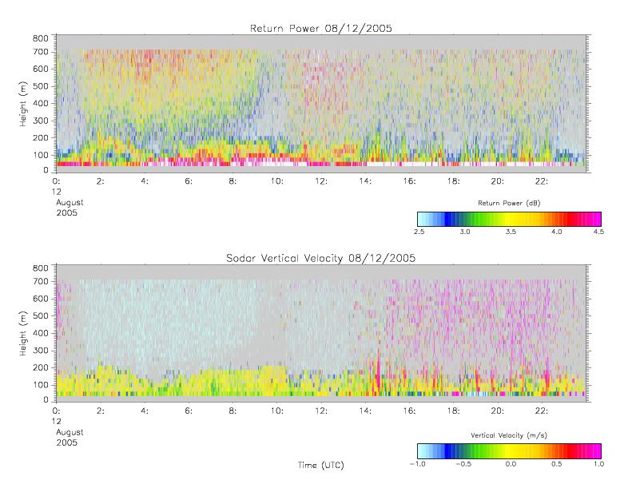The image size is (632, 488).
Task: Click the Return Power (dB) color bar
Action: click(x=509, y=219)
